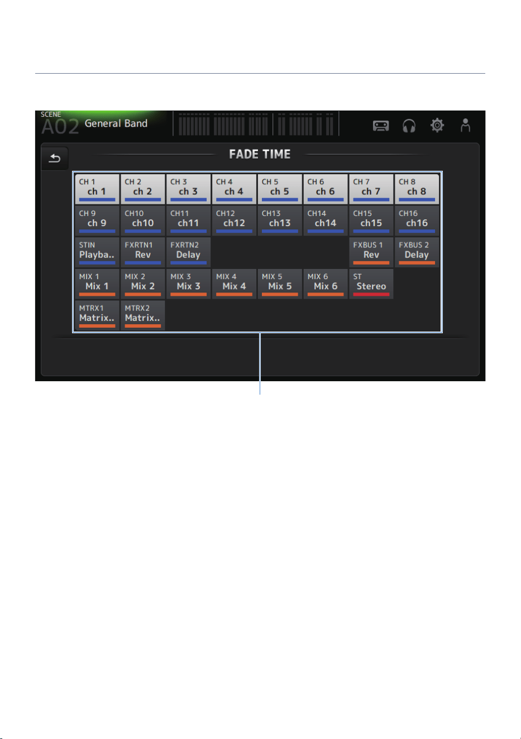
Task: Toggle the CH 1 fade button
Action: click(97, 189)
